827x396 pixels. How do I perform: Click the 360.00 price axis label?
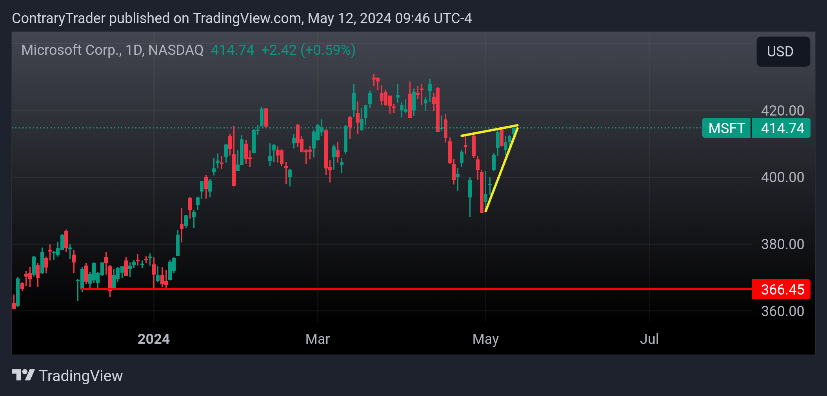tap(782, 311)
